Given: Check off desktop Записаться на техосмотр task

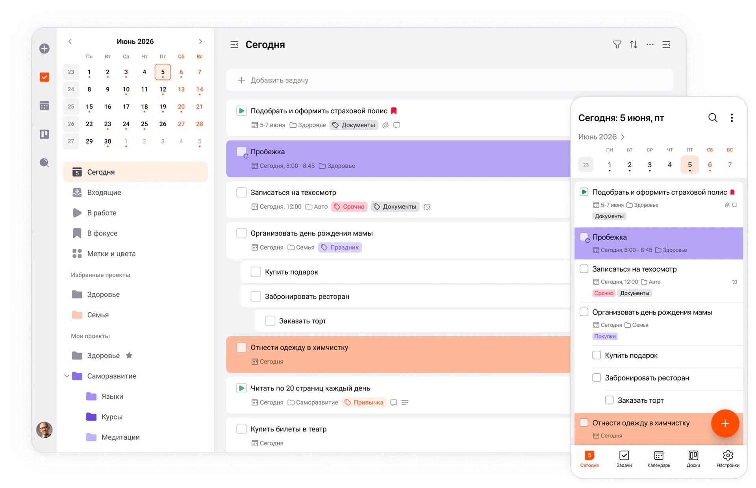Looking at the screenshot, I should pos(241,192).
